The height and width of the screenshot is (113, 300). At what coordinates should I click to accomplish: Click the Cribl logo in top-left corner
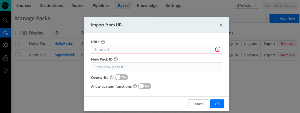5,5
